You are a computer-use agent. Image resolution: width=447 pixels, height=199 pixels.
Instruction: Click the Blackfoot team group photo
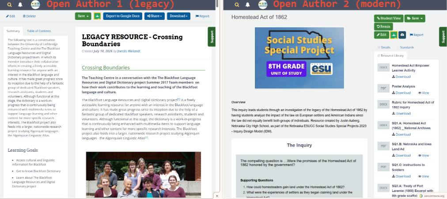coord(144,175)
